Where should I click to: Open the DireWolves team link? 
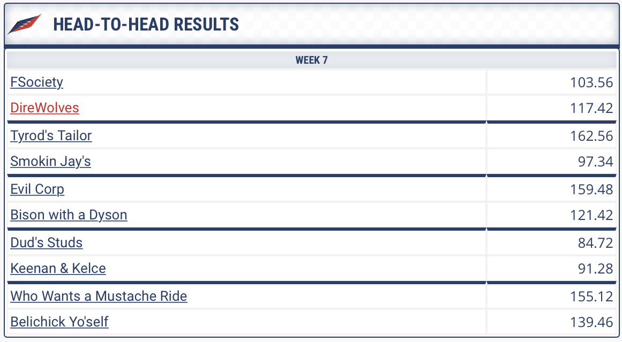tap(44, 108)
